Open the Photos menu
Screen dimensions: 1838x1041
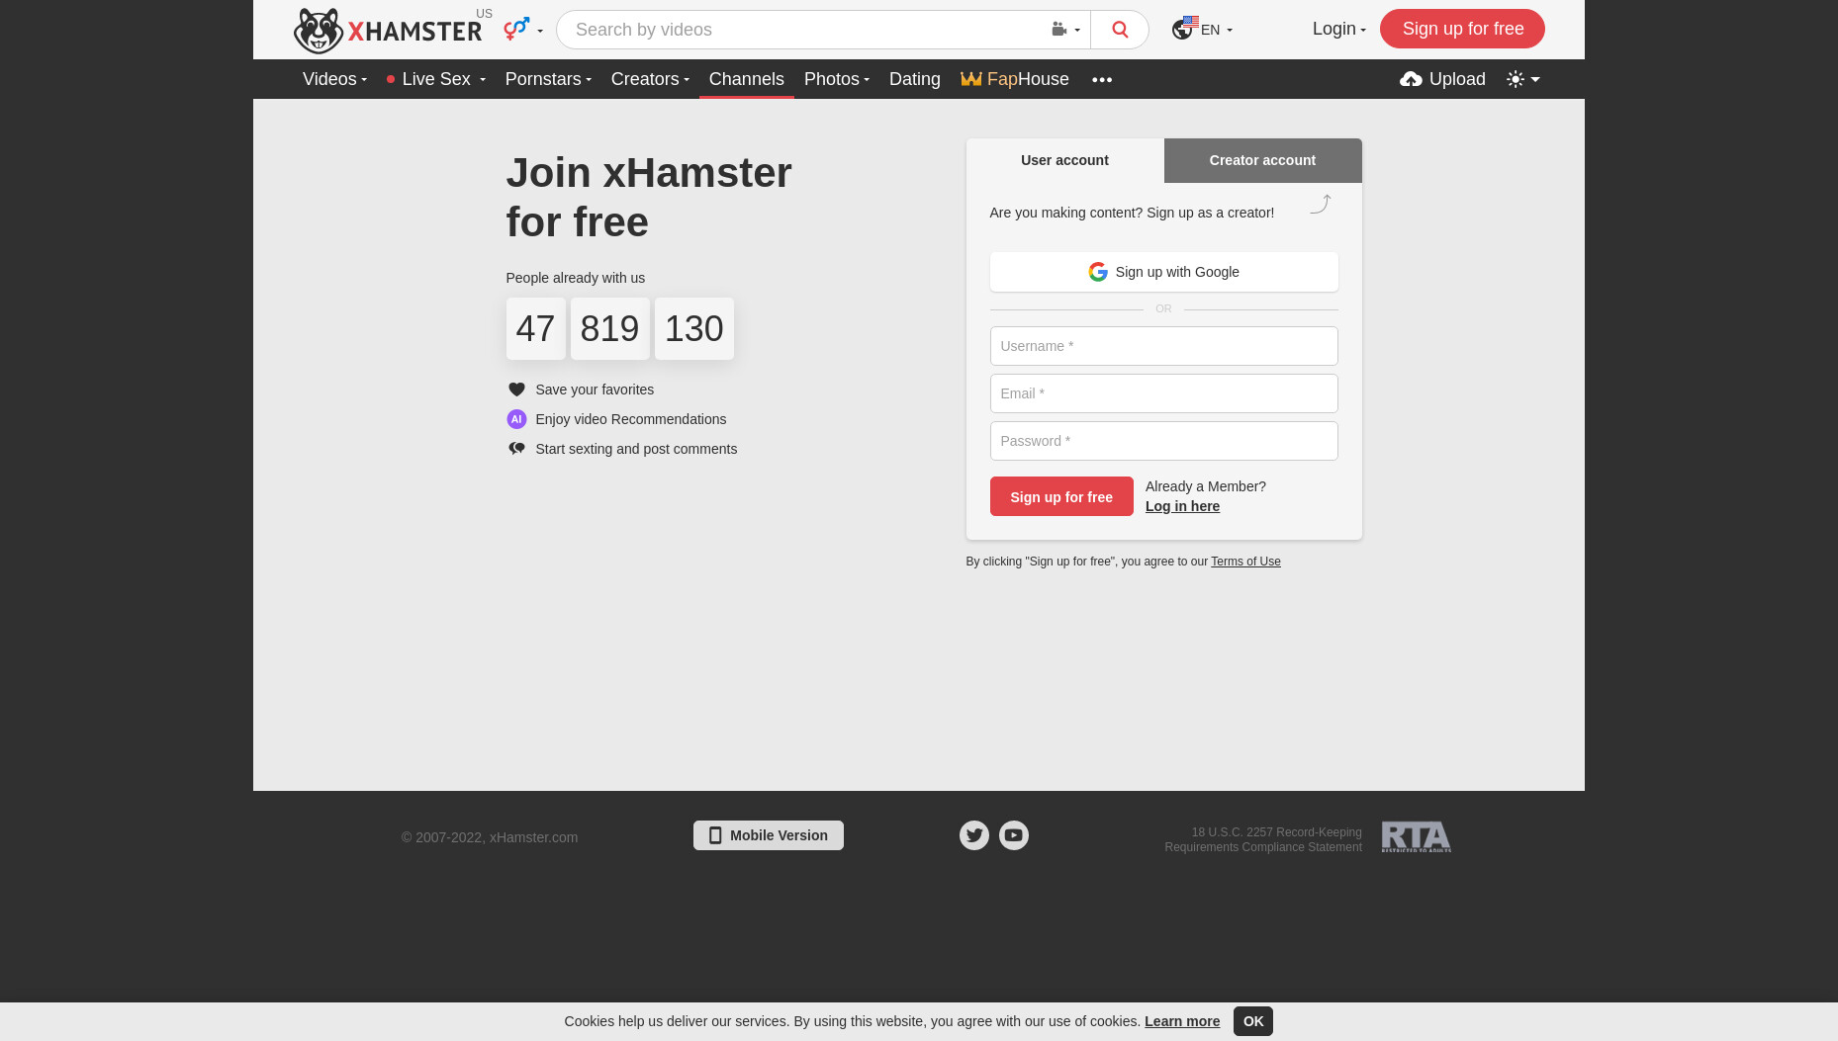[x=837, y=79]
